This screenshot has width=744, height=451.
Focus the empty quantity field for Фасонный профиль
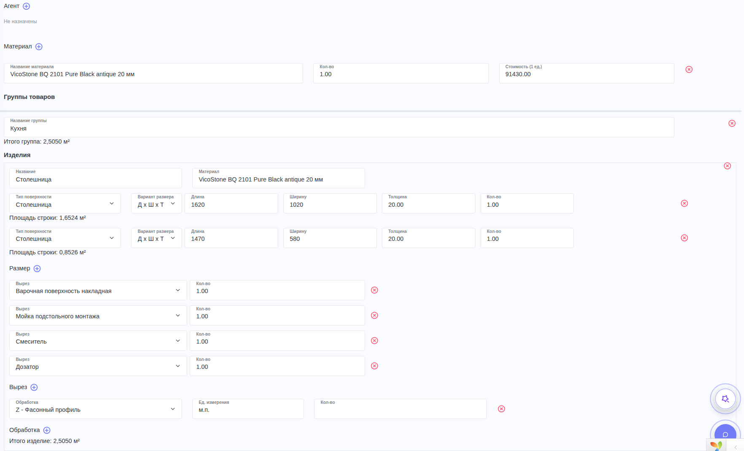(x=400, y=409)
